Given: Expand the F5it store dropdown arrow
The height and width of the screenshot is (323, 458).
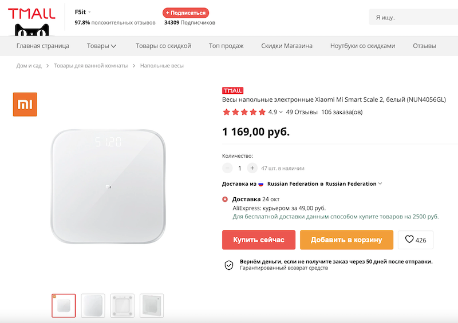Looking at the screenshot, I should coord(90,12).
